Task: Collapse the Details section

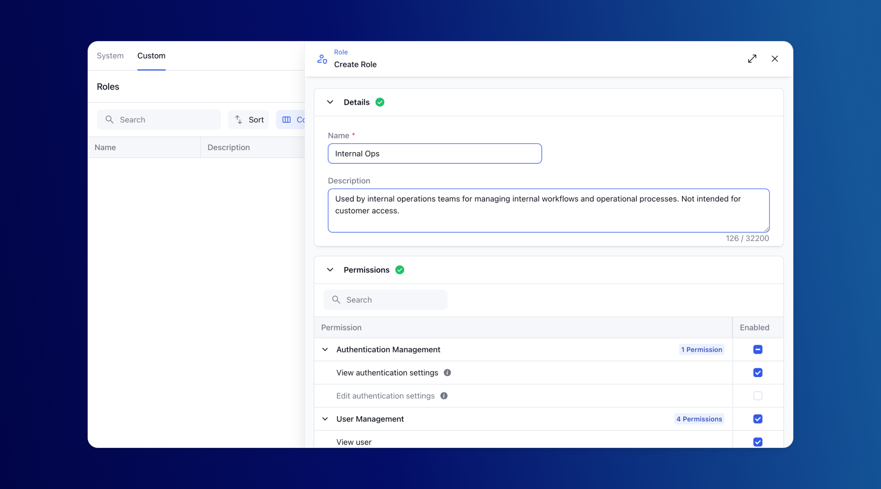Action: [x=330, y=102]
